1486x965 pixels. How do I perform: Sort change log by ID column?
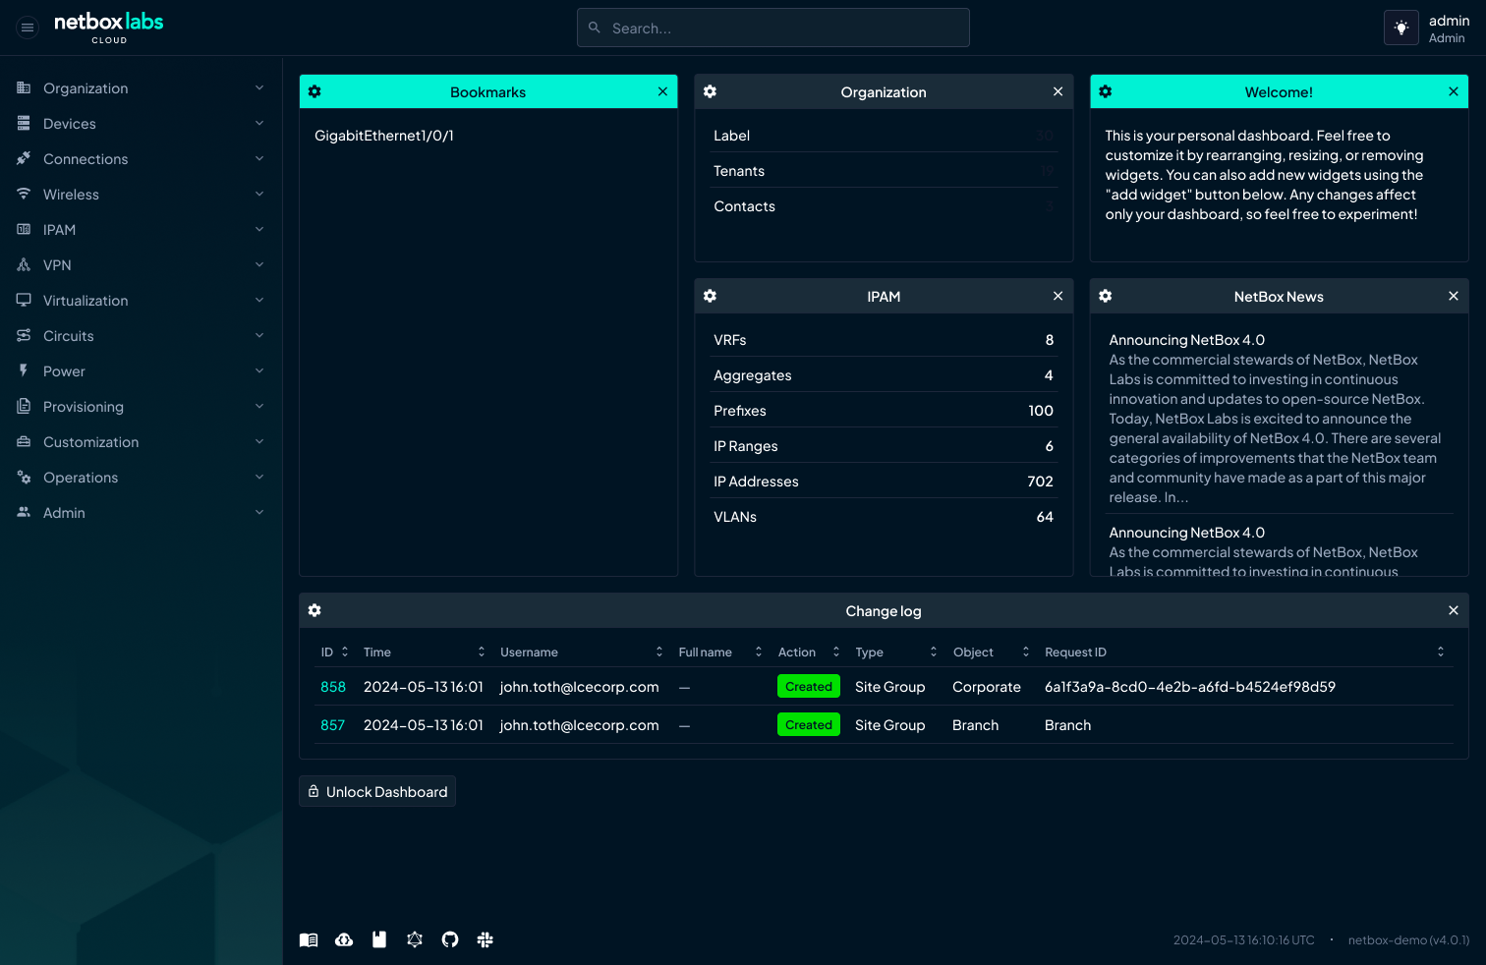point(334,652)
